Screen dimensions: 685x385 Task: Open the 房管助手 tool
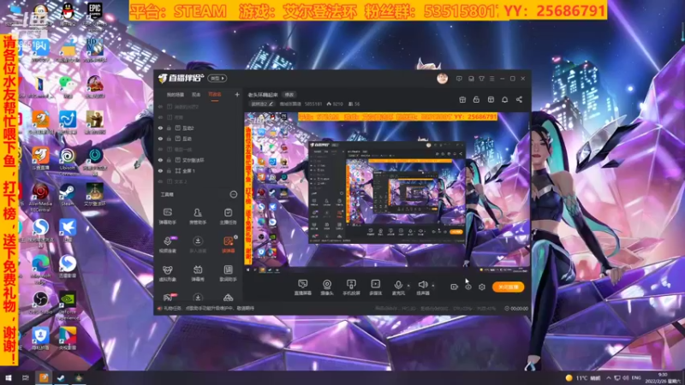coord(198,216)
